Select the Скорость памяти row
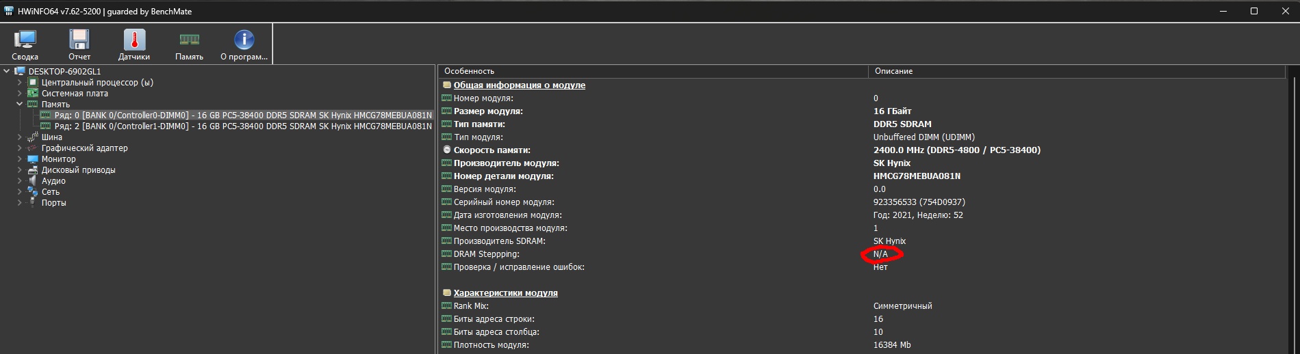The image size is (1300, 354). click(492, 150)
